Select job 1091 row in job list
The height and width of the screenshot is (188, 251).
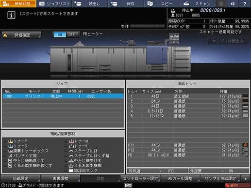click(x=63, y=96)
